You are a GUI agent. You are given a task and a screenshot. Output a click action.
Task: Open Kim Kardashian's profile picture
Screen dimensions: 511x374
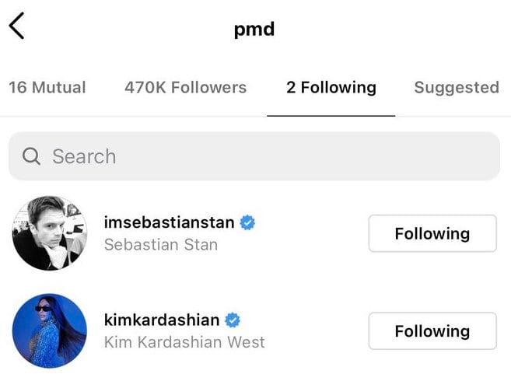click(x=50, y=330)
